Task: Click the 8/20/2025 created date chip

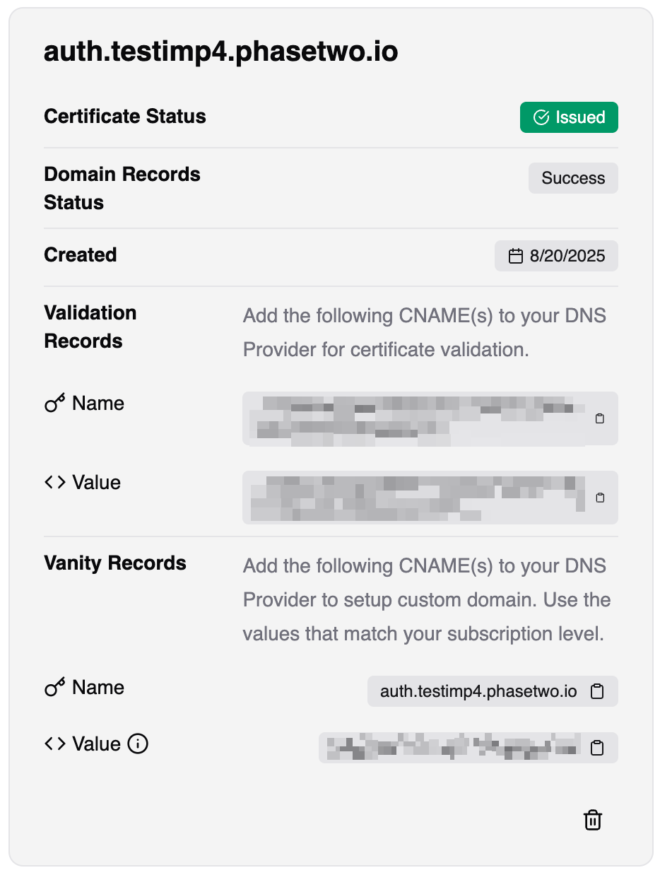Action: click(x=556, y=256)
